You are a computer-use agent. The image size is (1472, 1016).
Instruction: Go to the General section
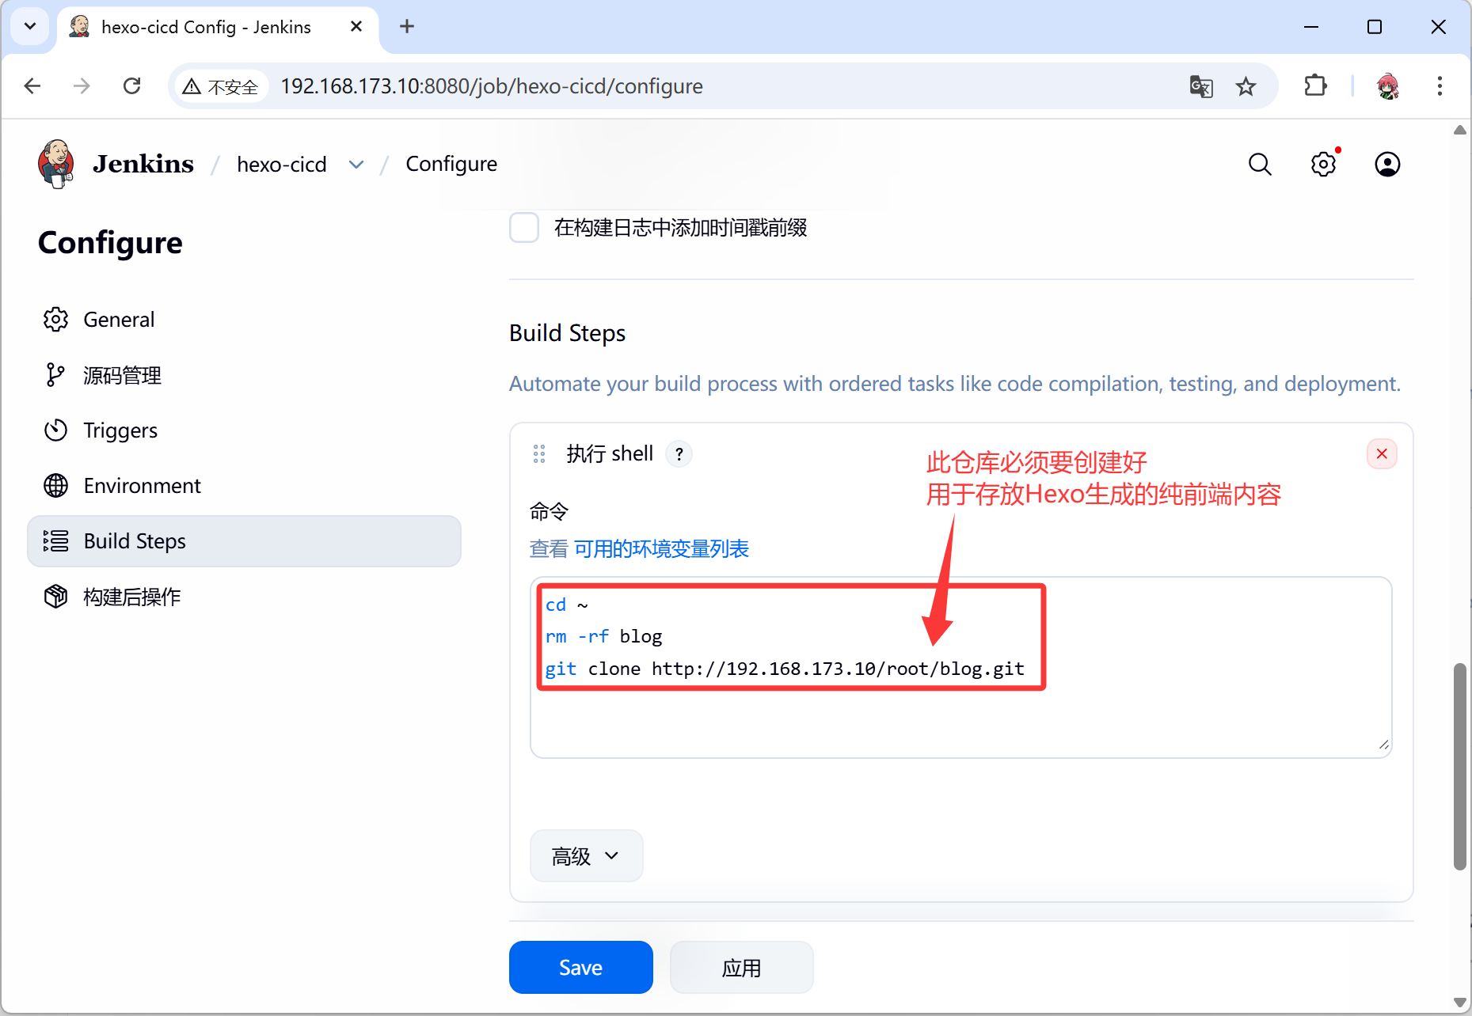click(119, 320)
